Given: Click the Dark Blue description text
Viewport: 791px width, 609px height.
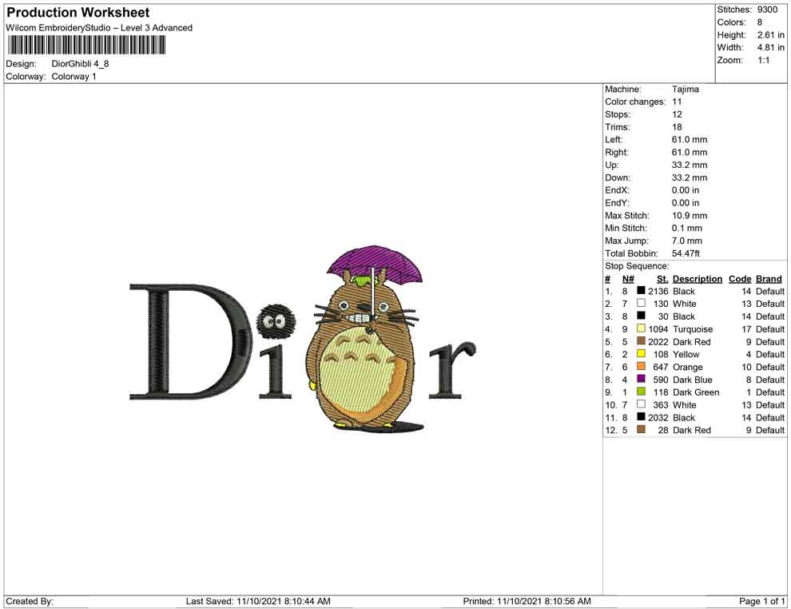Looking at the screenshot, I should coord(693,380).
